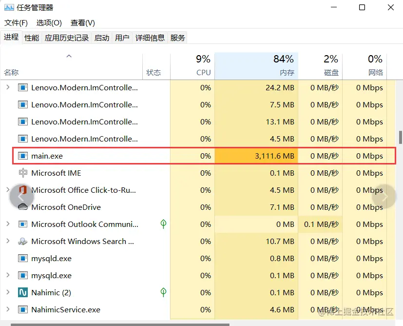Expand the Microsoft Outlook Communi... process group
This screenshot has height=326, width=403.
coord(8,224)
